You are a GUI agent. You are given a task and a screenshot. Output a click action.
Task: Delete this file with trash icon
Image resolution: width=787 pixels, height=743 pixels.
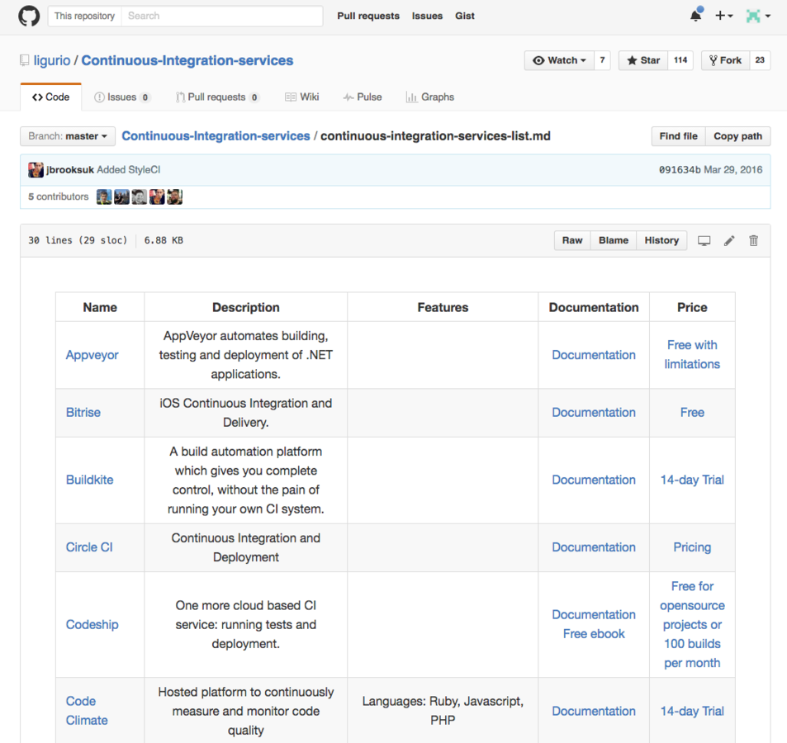[753, 241]
